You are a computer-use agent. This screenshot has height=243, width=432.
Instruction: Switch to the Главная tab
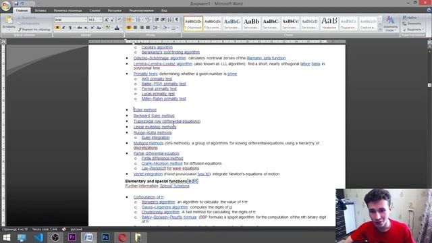click(x=22, y=11)
